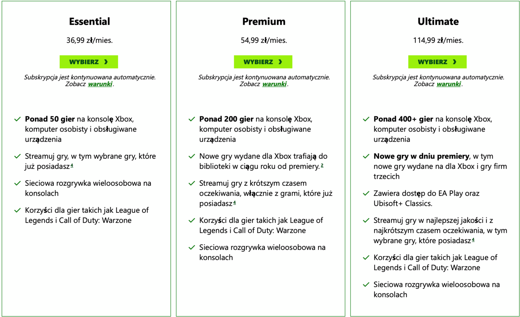Click footnote 2 after 'roku od premiery'
Image resolution: width=520 pixels, height=317 pixels.
click(x=322, y=166)
